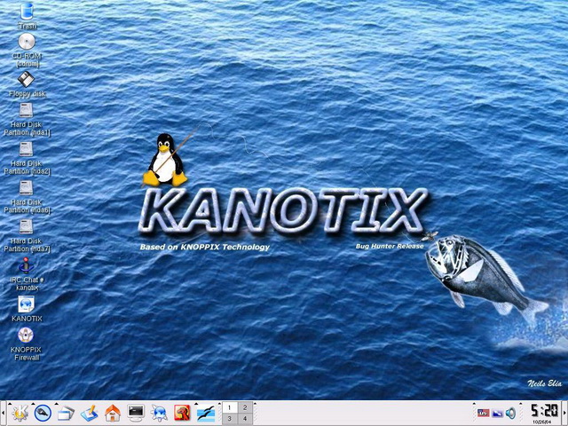Image resolution: width=568 pixels, height=426 pixels.
Task: Launch the OpenOffice seagull icon
Action: point(206,414)
